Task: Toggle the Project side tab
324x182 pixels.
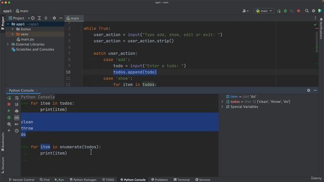Action: click(x=3, y=23)
